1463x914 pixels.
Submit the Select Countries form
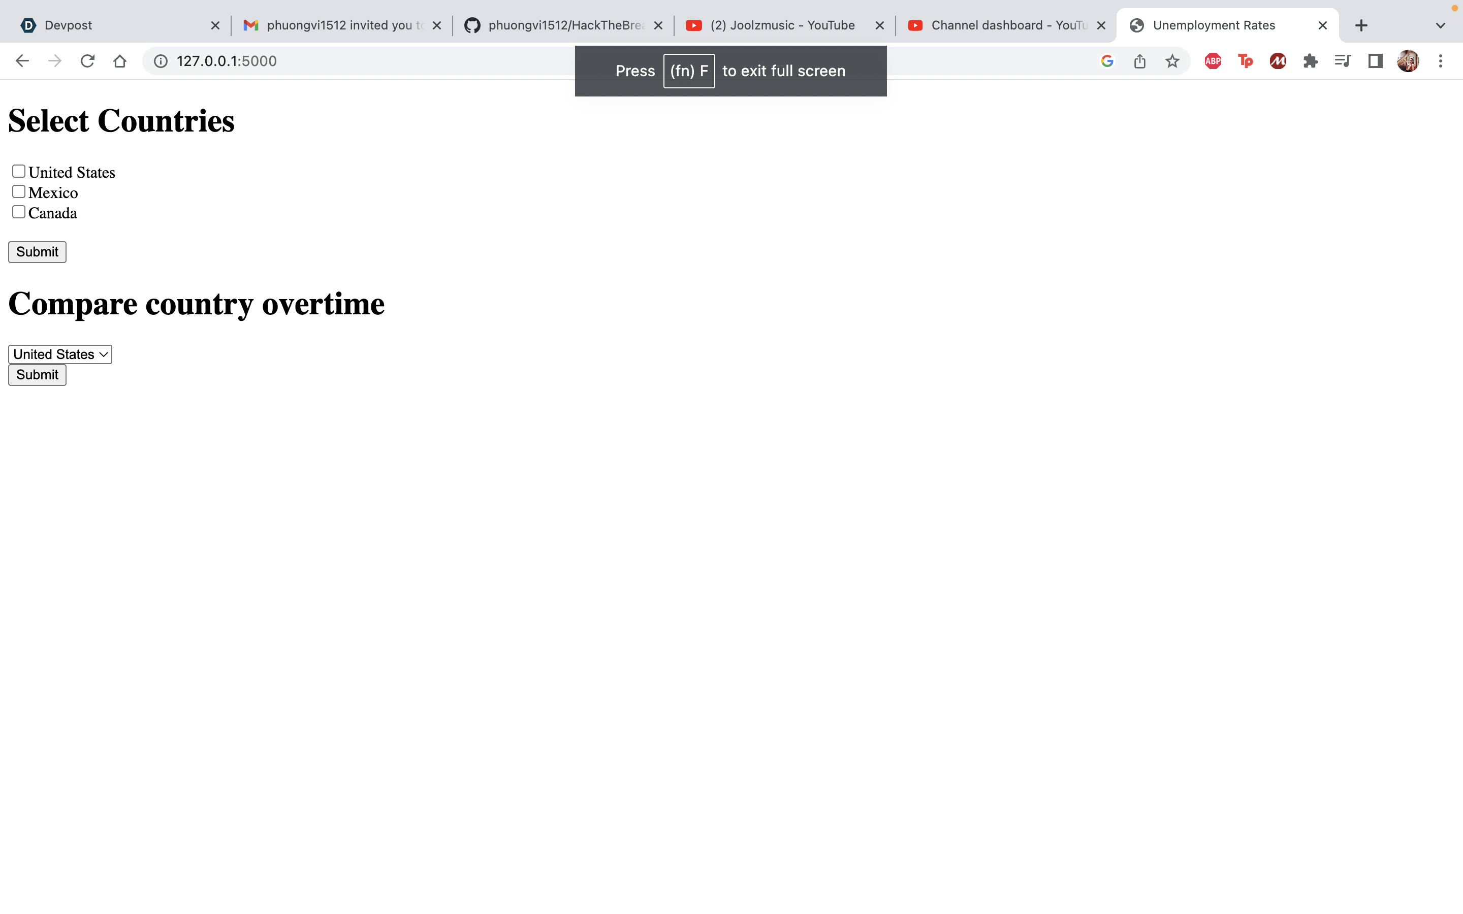(37, 252)
